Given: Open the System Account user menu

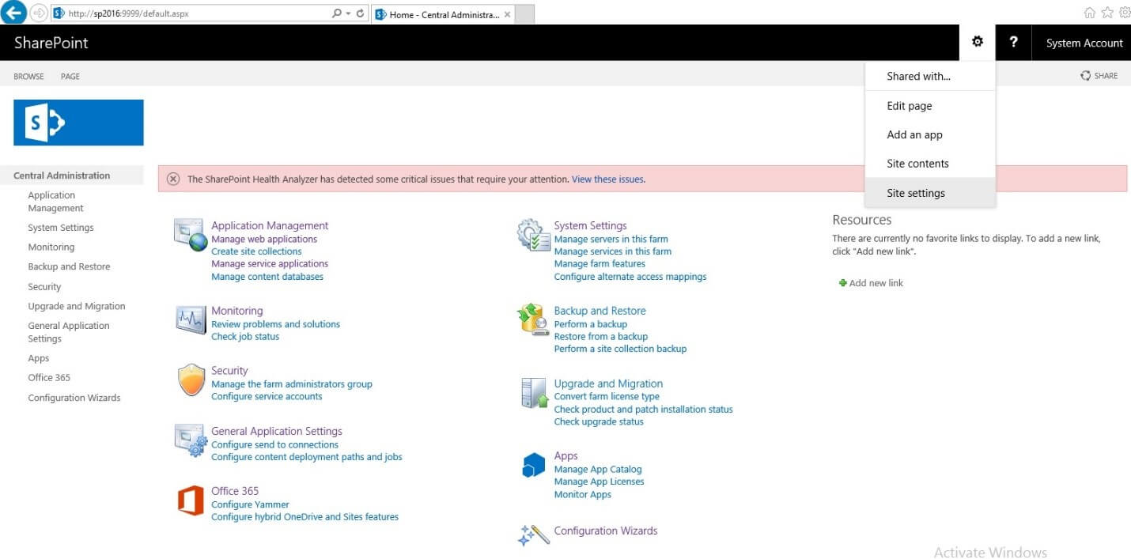Looking at the screenshot, I should [x=1084, y=43].
